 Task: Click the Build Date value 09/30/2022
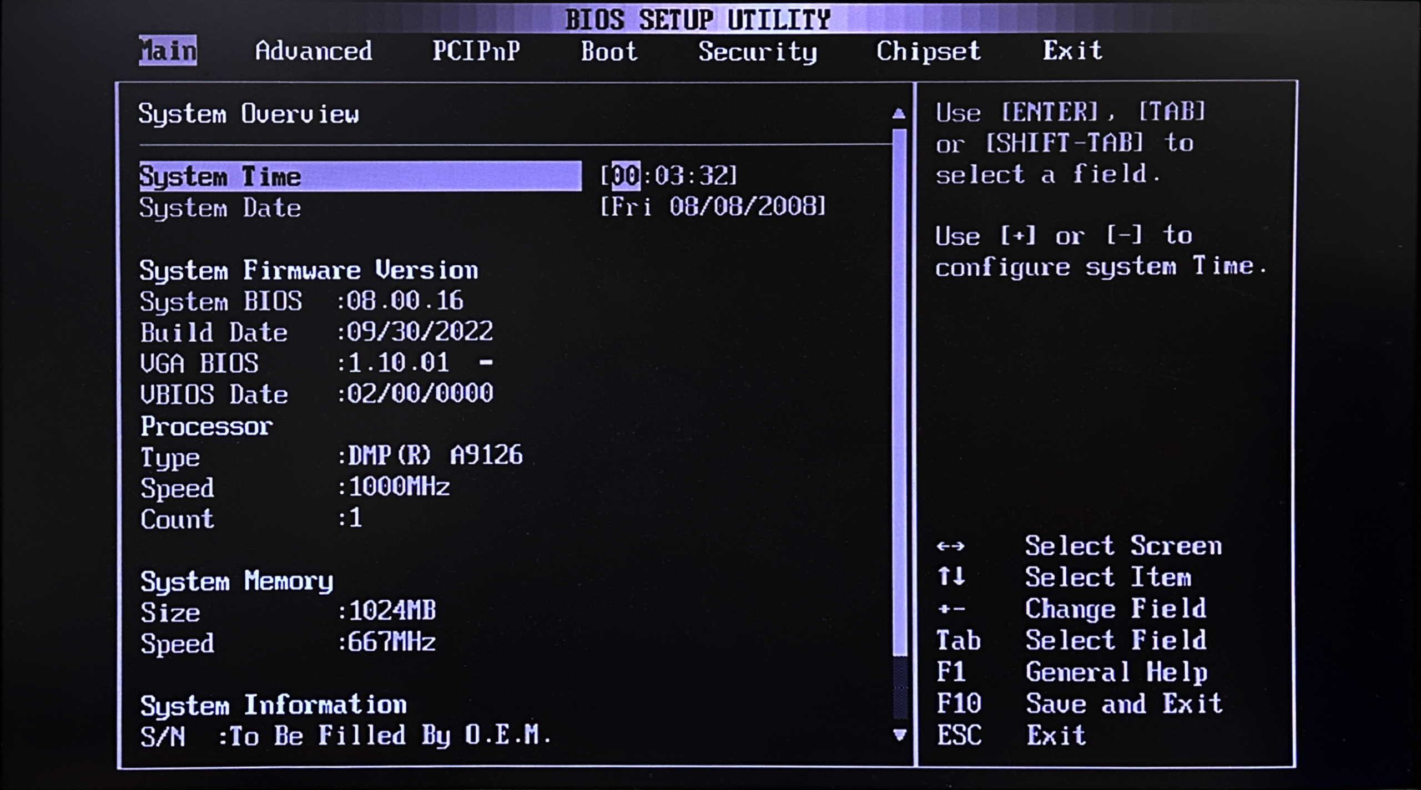click(x=419, y=332)
